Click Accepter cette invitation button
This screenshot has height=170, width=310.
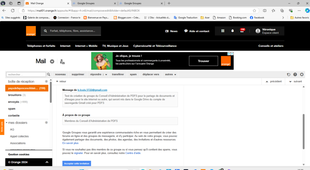77,163
